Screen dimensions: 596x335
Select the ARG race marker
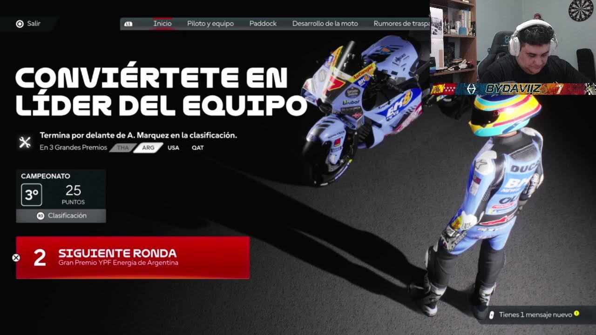(148, 148)
